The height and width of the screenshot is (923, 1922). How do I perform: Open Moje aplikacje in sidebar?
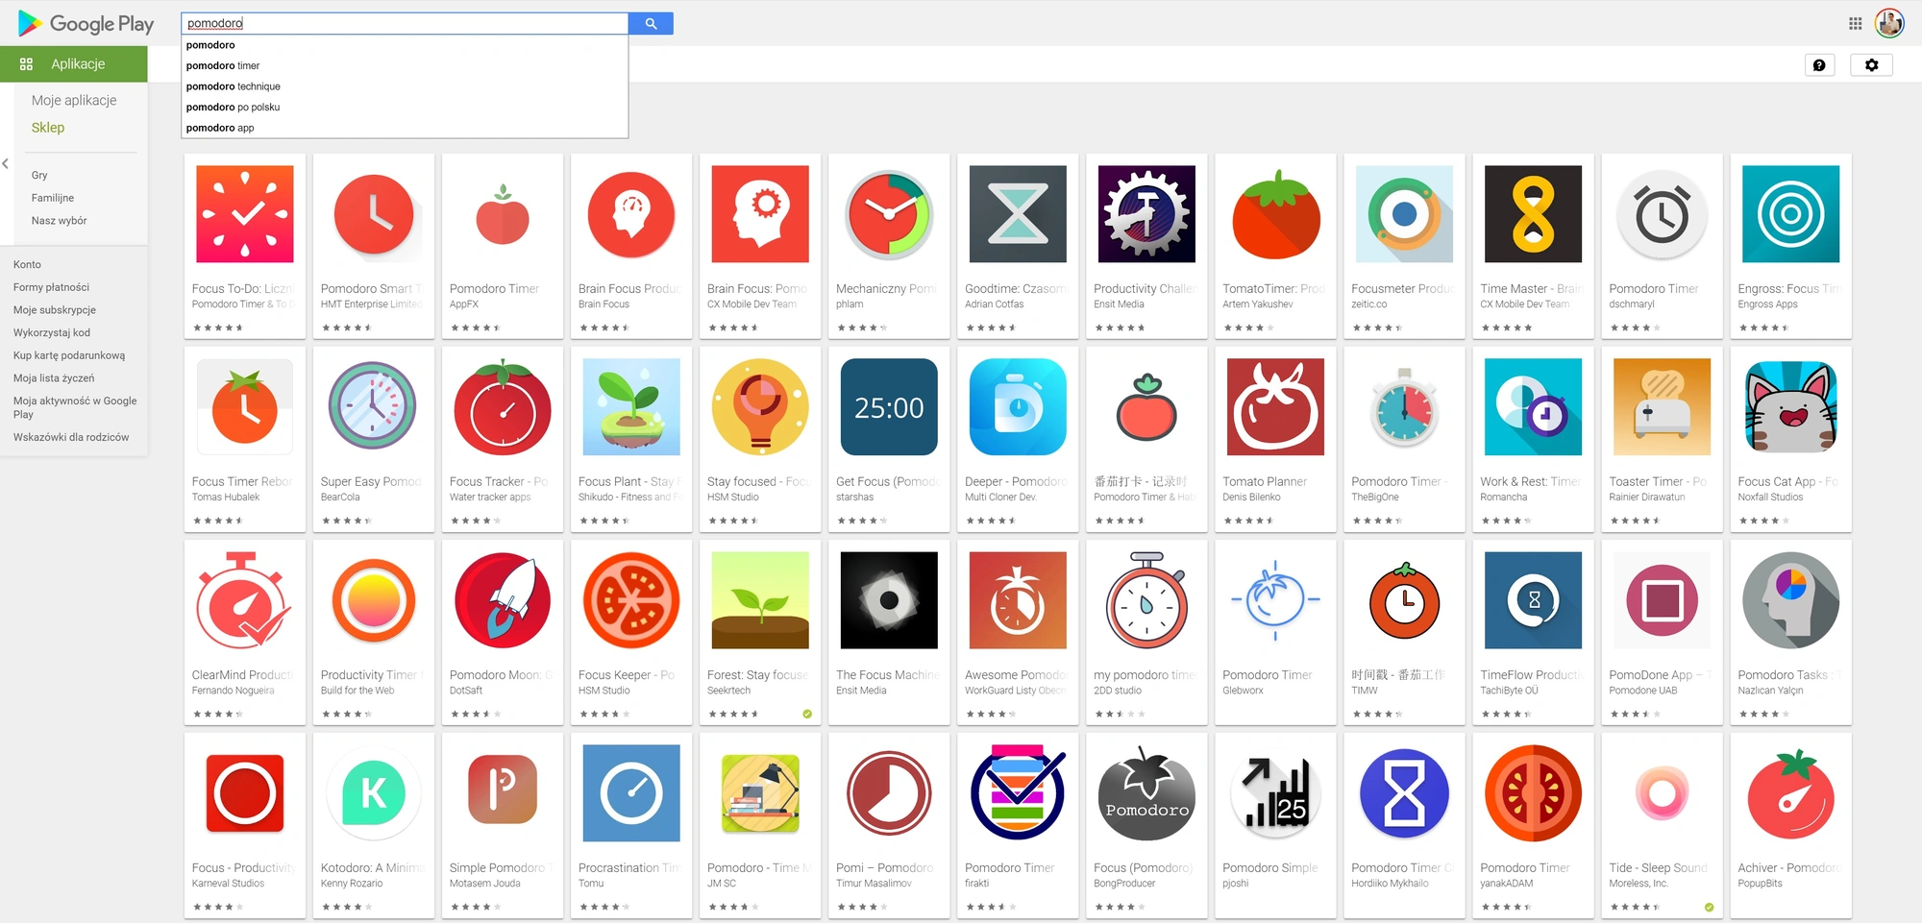coord(74,100)
